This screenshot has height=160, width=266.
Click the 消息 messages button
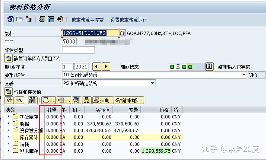point(103,101)
